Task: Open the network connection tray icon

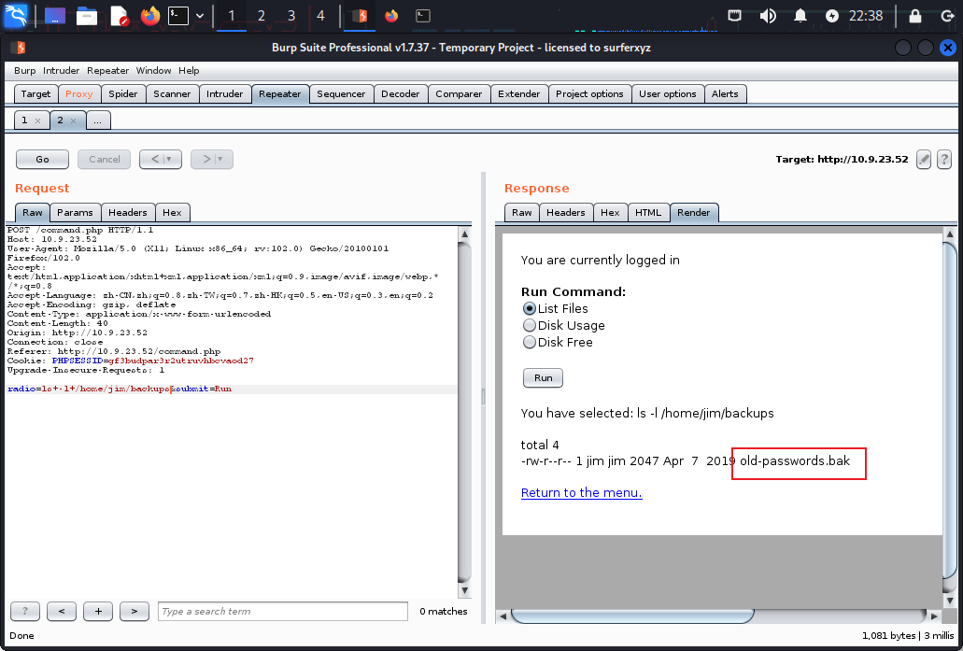Action: click(x=734, y=16)
